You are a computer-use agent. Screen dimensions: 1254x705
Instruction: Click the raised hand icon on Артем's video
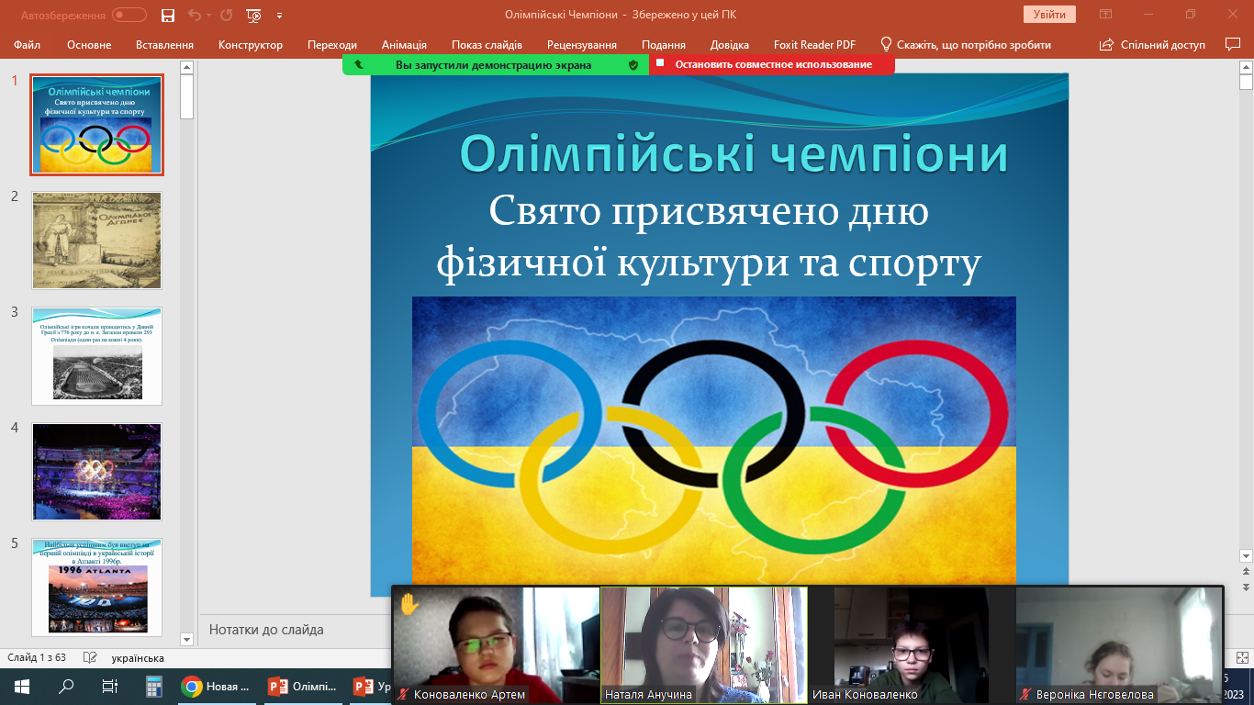click(x=409, y=603)
